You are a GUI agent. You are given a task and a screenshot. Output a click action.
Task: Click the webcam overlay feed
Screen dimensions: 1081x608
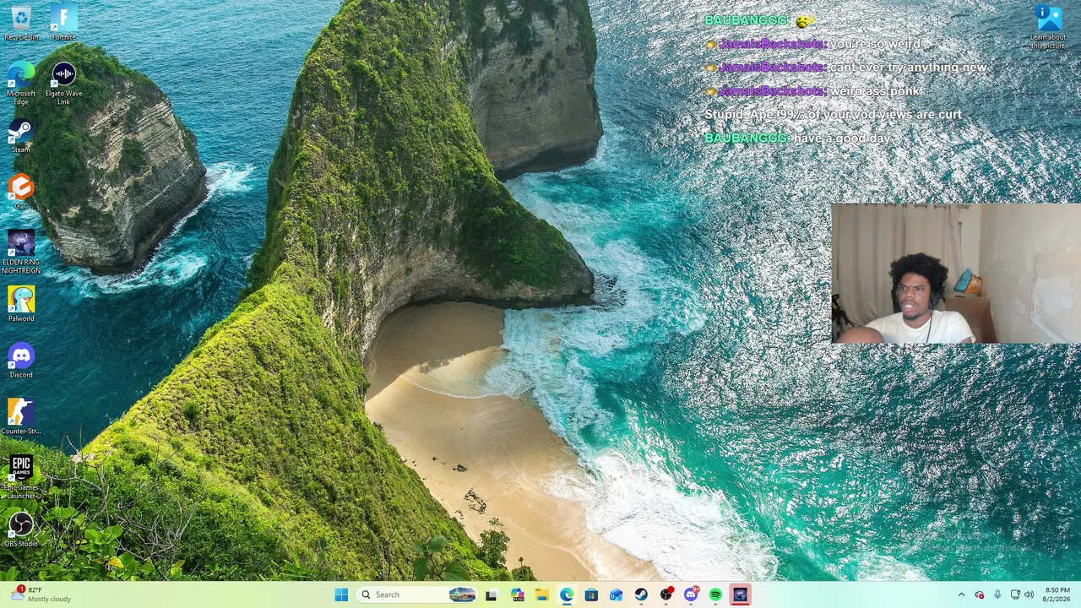click(x=956, y=273)
